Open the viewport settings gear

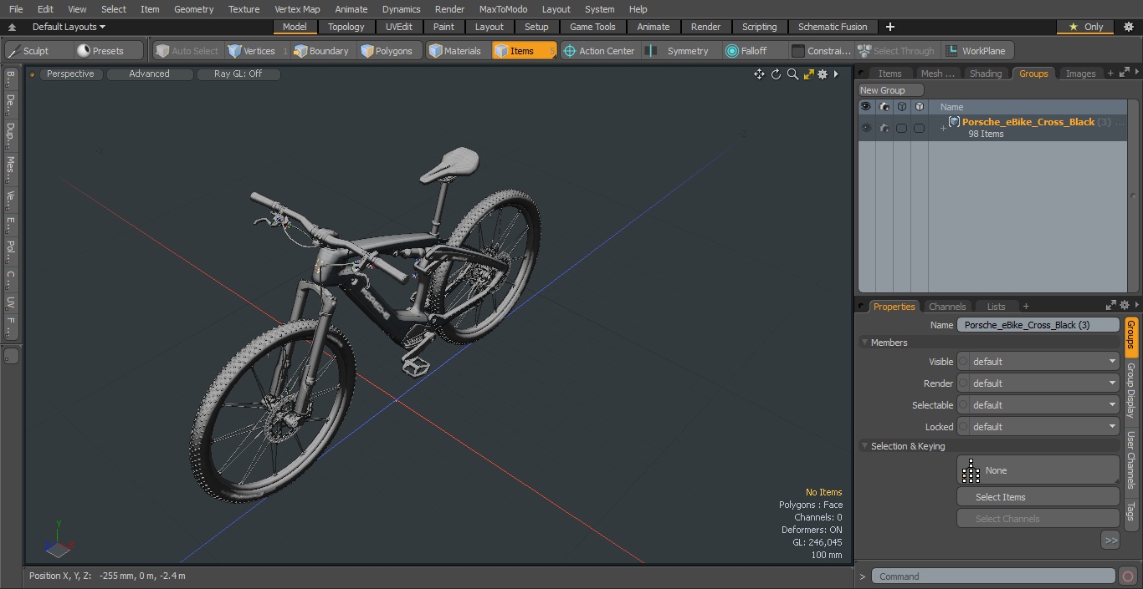[x=823, y=74]
